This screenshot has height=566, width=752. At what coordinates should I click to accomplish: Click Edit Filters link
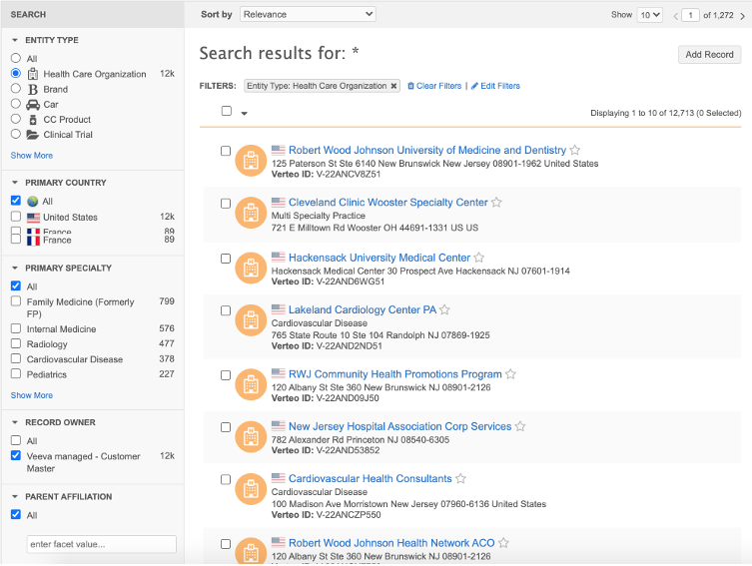495,86
